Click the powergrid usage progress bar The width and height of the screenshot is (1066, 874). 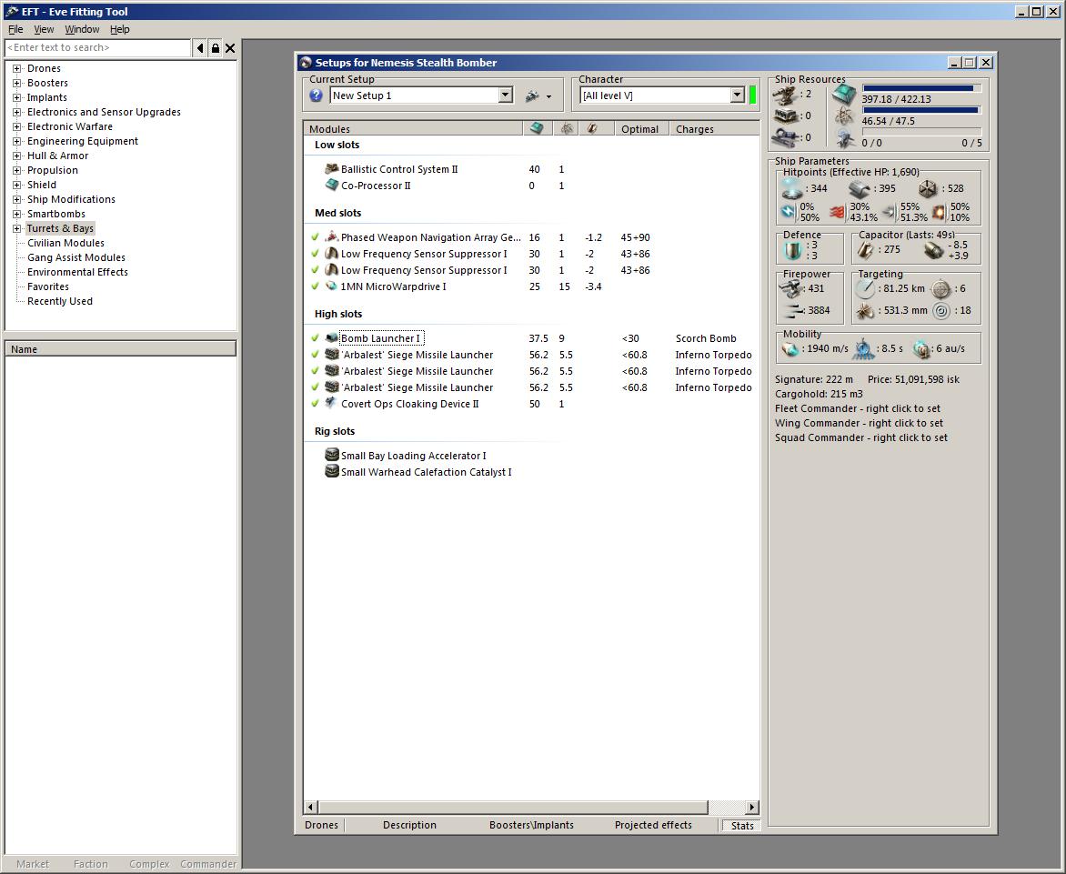coord(921,110)
